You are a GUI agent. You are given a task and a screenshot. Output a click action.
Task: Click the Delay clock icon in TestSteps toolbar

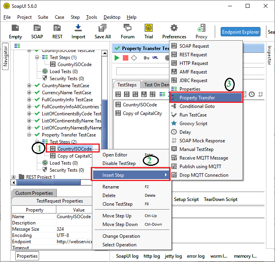point(252,94)
